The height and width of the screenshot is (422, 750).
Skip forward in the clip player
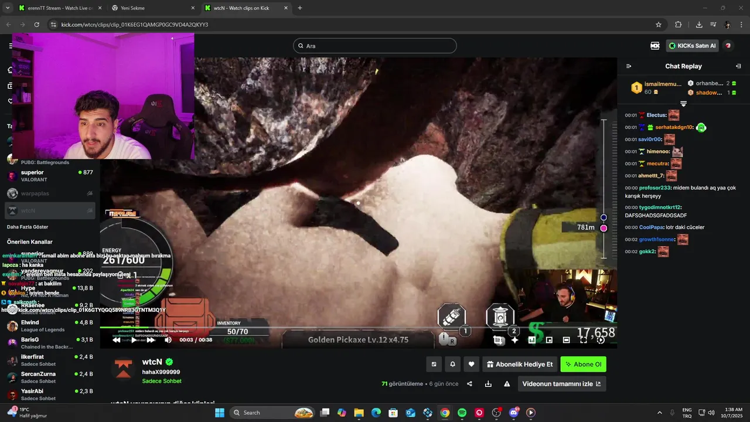pyautogui.click(x=151, y=340)
